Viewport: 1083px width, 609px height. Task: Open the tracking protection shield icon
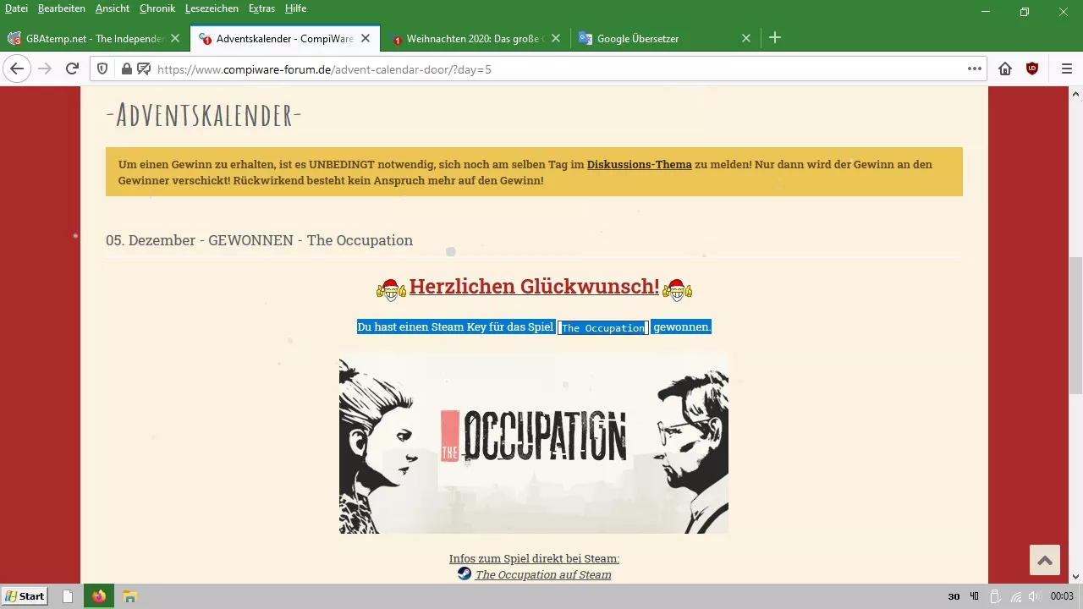point(103,69)
